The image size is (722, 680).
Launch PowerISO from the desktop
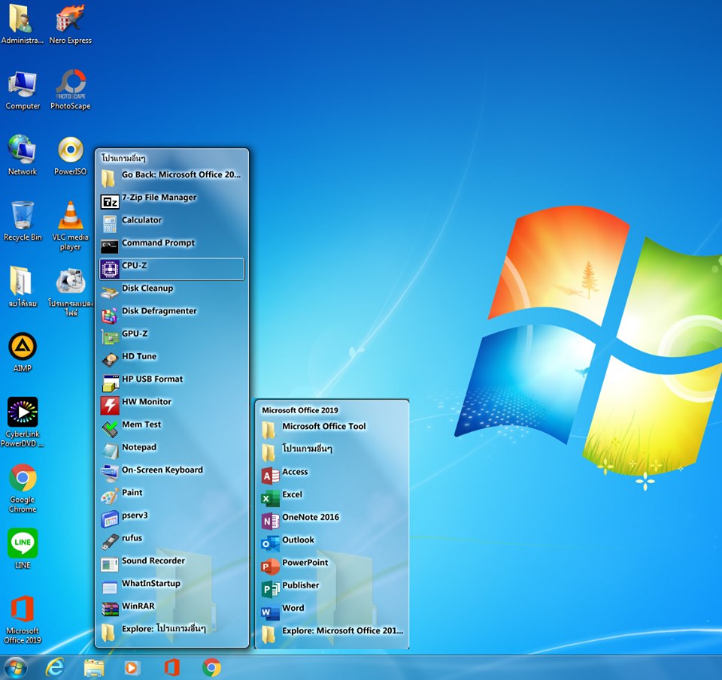[71, 156]
